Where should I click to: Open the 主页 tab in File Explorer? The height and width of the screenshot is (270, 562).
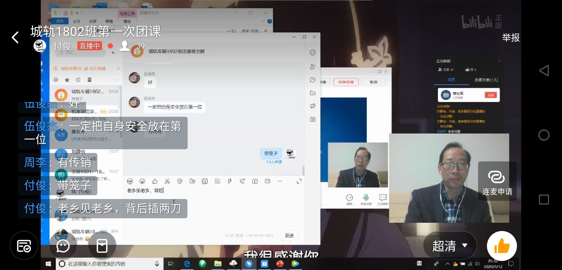76,21
